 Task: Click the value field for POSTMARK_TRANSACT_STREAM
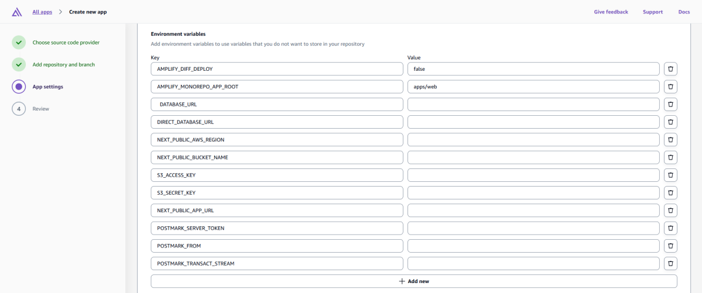(533, 264)
